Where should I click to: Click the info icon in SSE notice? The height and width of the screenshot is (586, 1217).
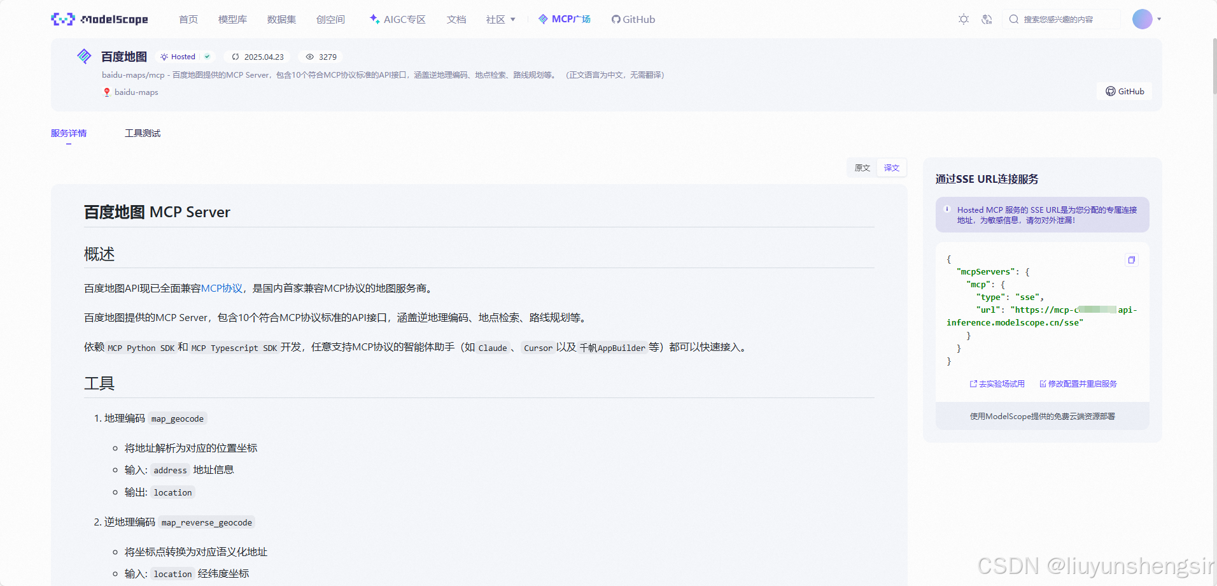(947, 209)
